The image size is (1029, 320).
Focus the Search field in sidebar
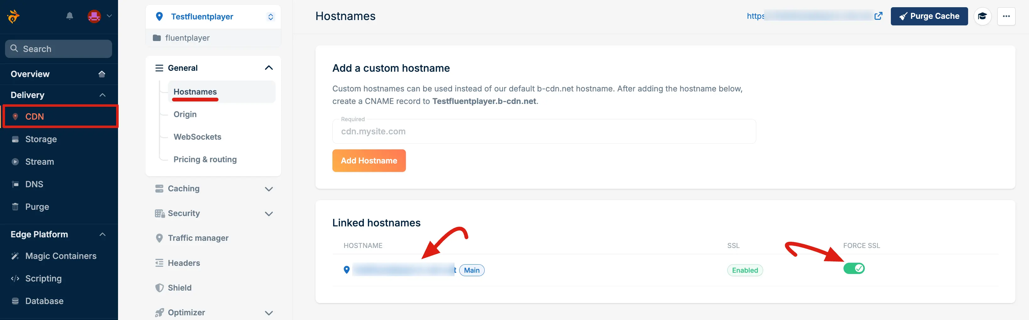point(58,49)
